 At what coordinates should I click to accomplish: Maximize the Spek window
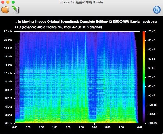[x=13, y=2]
